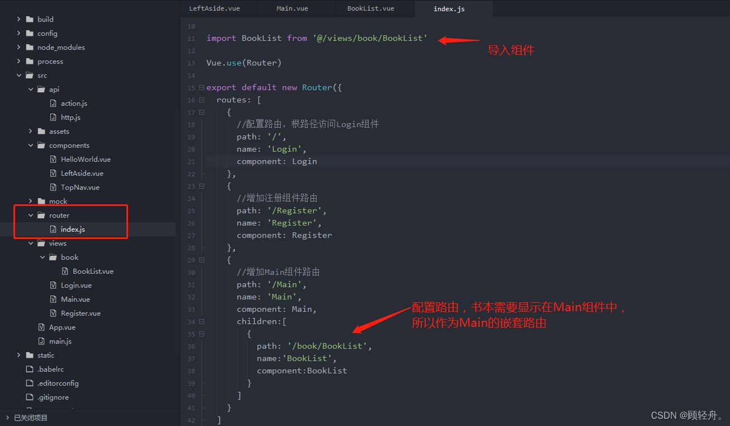Open Login.vue in the file tree

click(76, 285)
